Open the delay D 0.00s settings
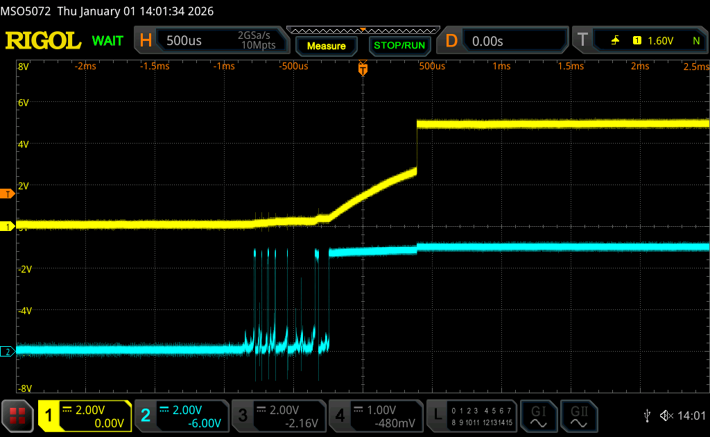Viewport: 710px width, 437px height. pos(503,41)
